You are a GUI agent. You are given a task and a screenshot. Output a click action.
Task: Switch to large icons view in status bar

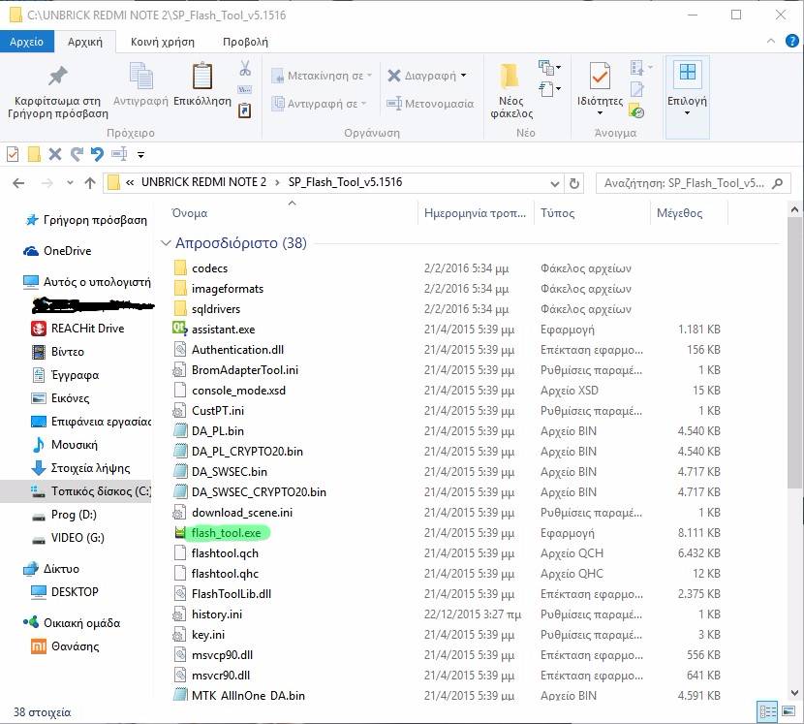[x=787, y=710]
